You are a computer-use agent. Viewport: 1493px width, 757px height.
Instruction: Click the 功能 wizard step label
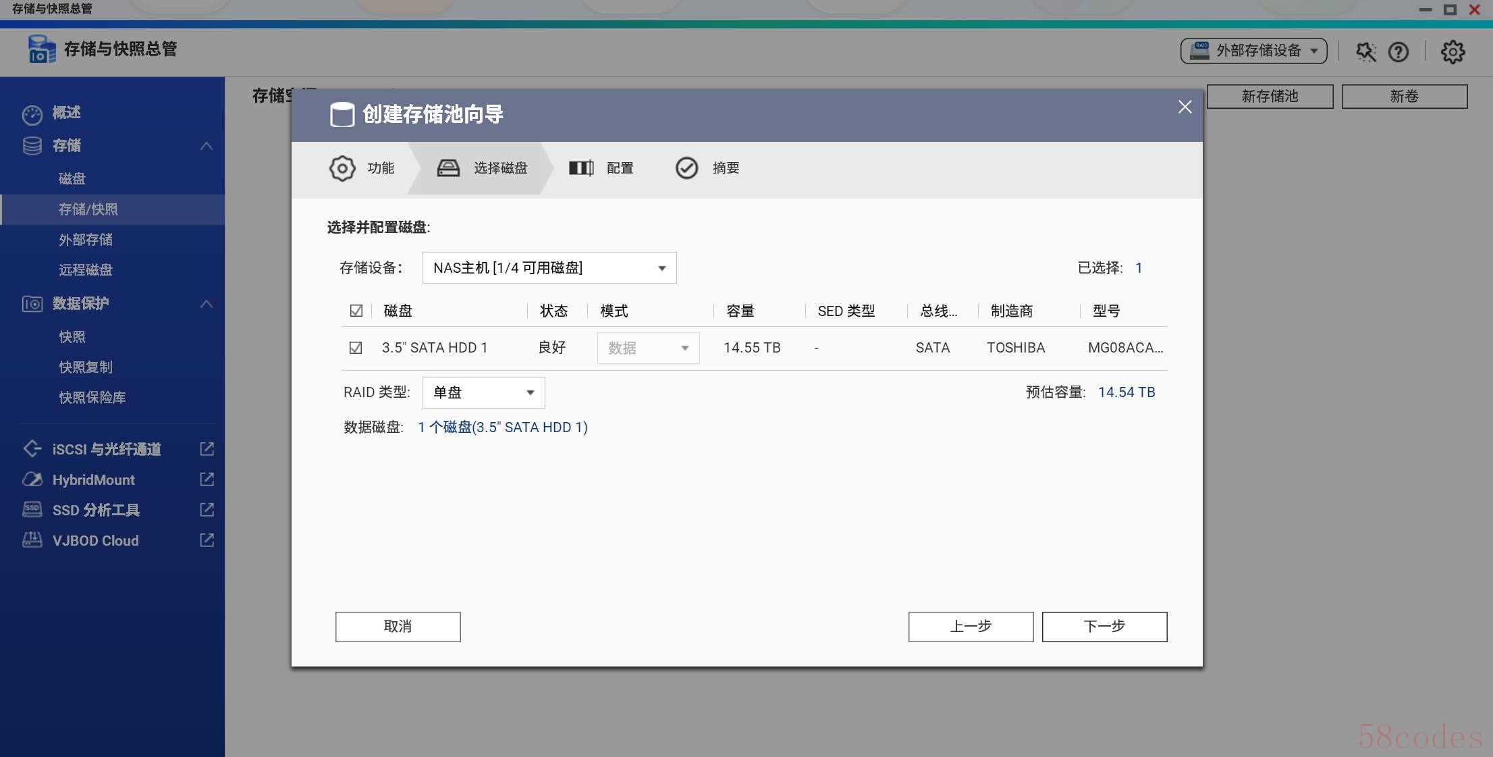[x=381, y=168]
